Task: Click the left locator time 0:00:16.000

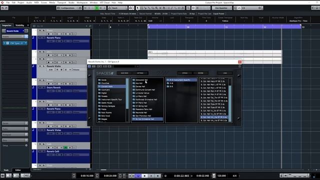Action: tap(87, 175)
